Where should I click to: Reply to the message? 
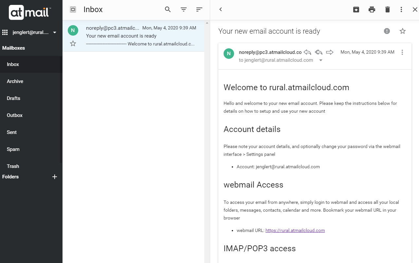[307, 52]
